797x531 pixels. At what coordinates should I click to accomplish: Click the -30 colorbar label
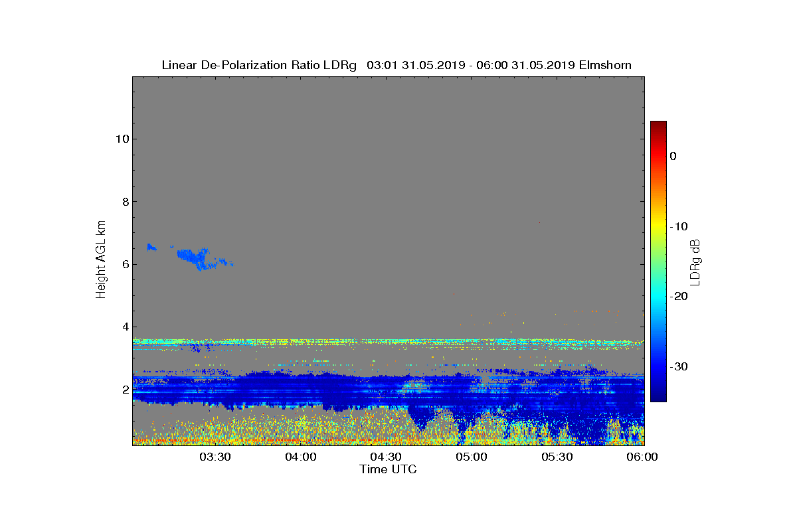pos(678,366)
